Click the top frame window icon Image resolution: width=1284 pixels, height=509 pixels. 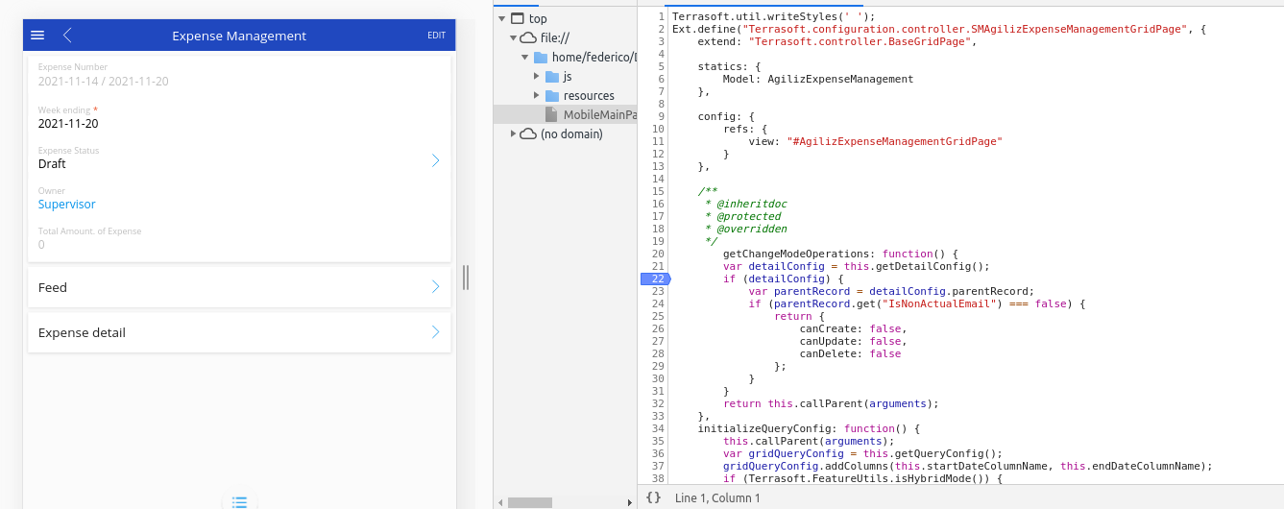pyautogui.click(x=517, y=18)
